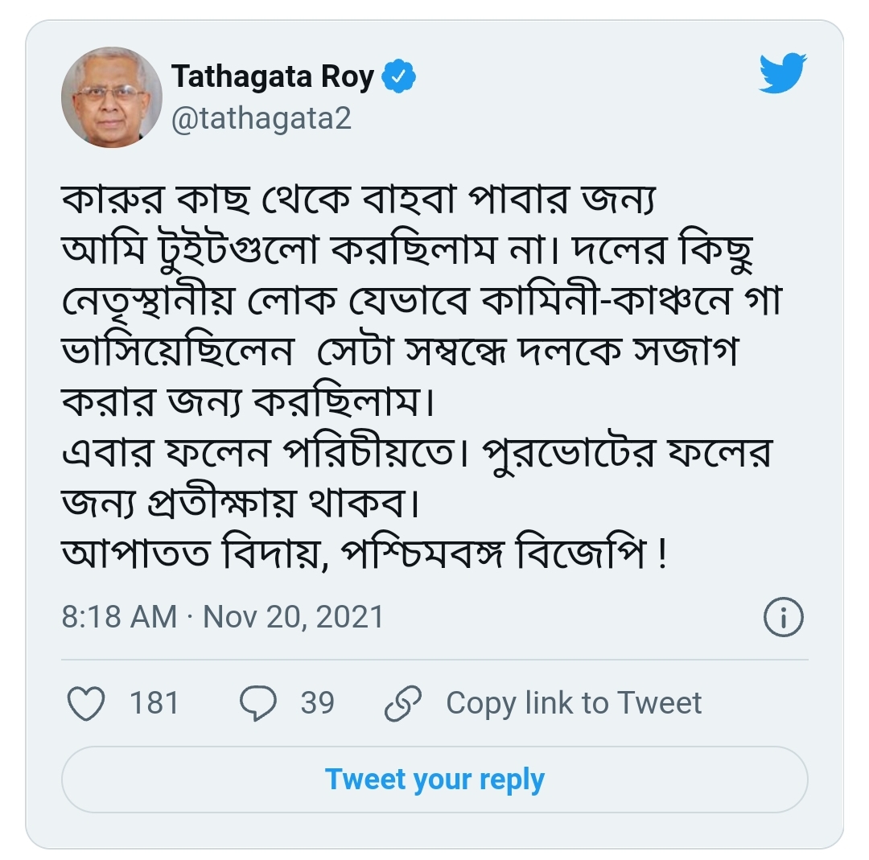Click the blue verified badge
The image size is (869, 860).
[399, 76]
